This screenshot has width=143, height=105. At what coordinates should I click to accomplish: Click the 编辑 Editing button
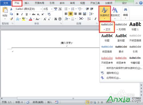point(125,13)
